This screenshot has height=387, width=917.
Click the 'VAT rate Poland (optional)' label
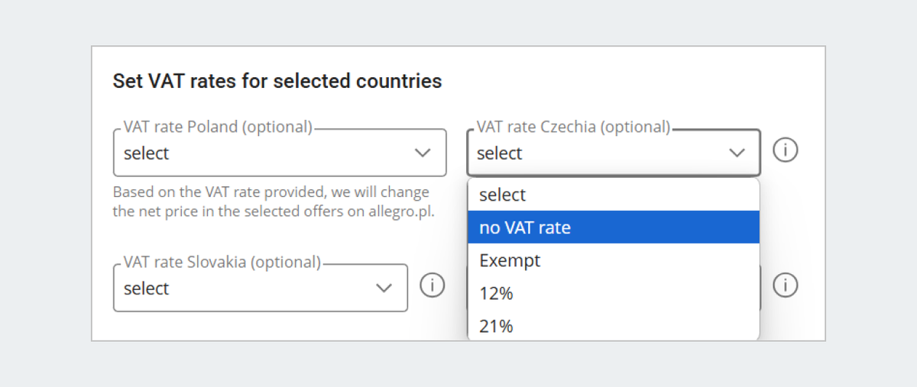(x=218, y=127)
